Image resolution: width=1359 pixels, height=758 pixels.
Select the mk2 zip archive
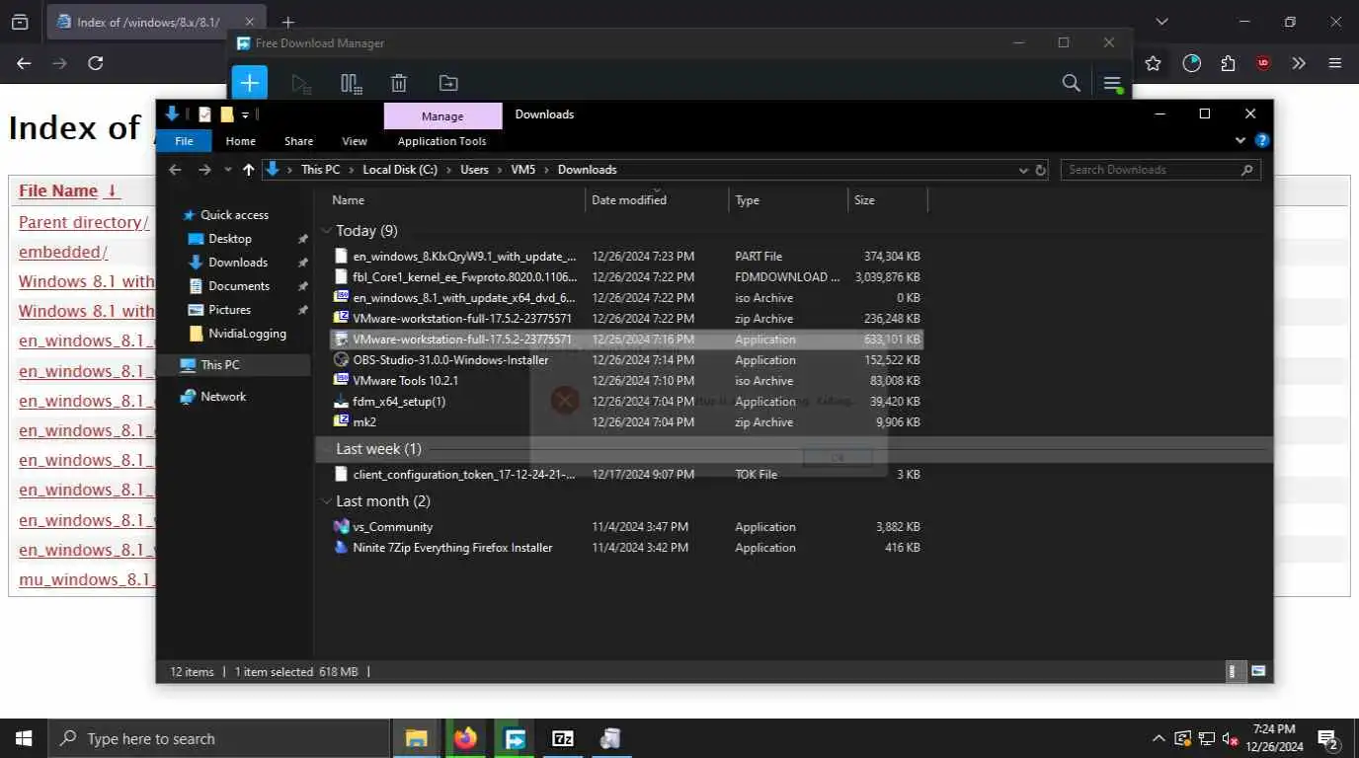(x=364, y=422)
